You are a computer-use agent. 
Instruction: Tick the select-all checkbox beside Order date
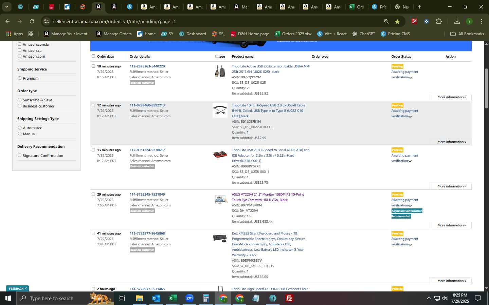(93, 56)
